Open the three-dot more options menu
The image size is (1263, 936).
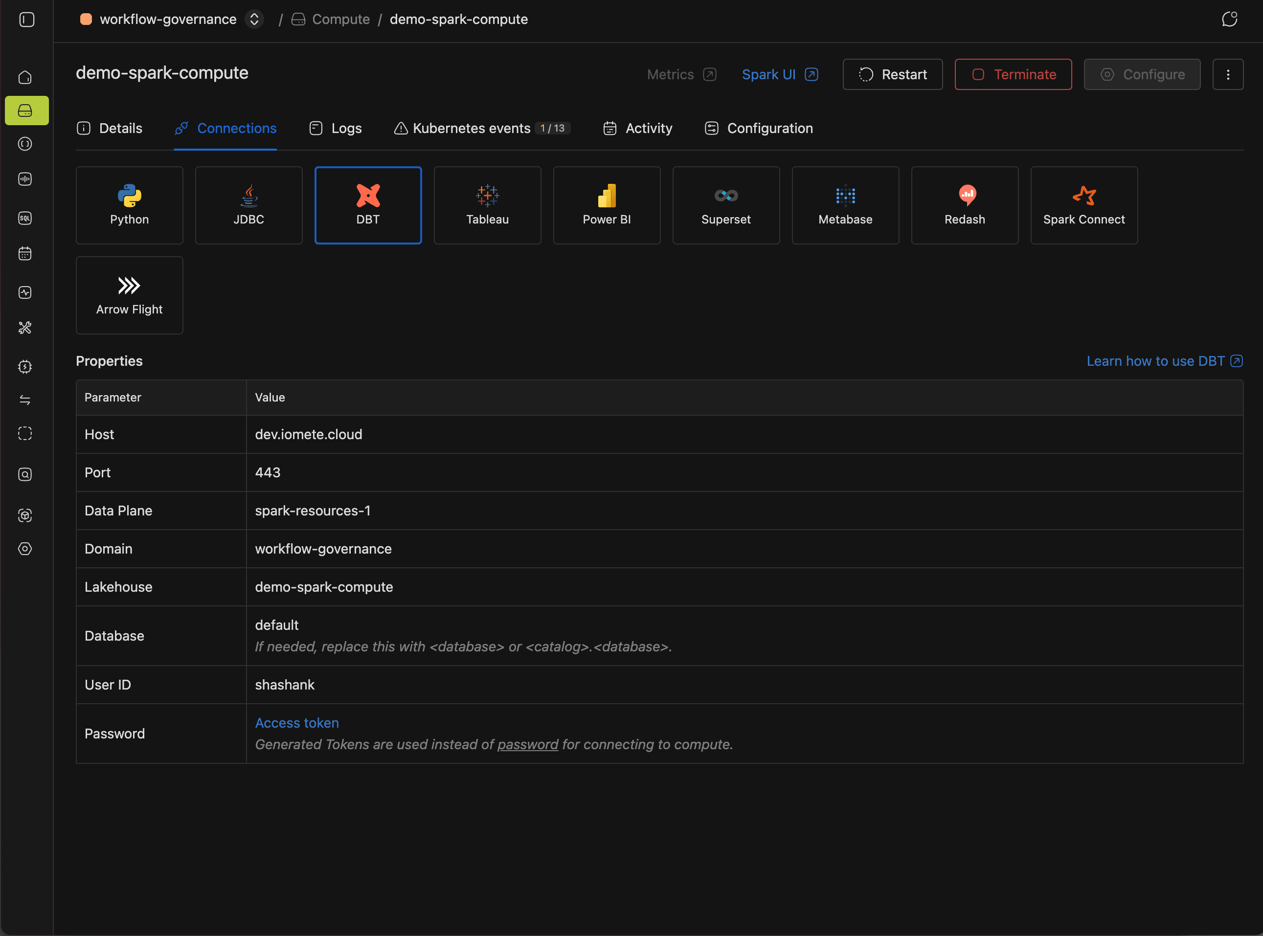pyautogui.click(x=1228, y=74)
